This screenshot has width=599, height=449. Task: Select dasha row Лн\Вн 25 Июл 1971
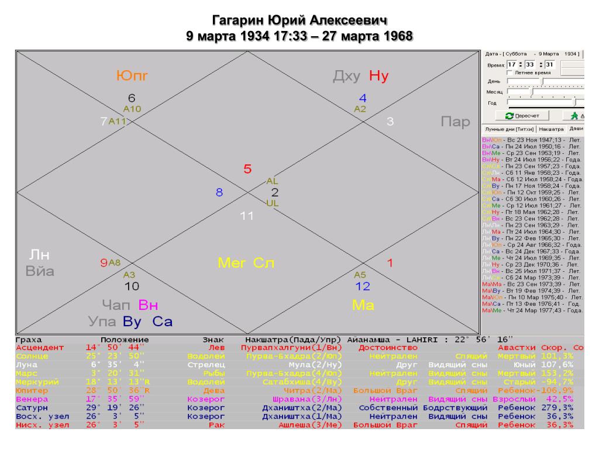tap(532, 271)
